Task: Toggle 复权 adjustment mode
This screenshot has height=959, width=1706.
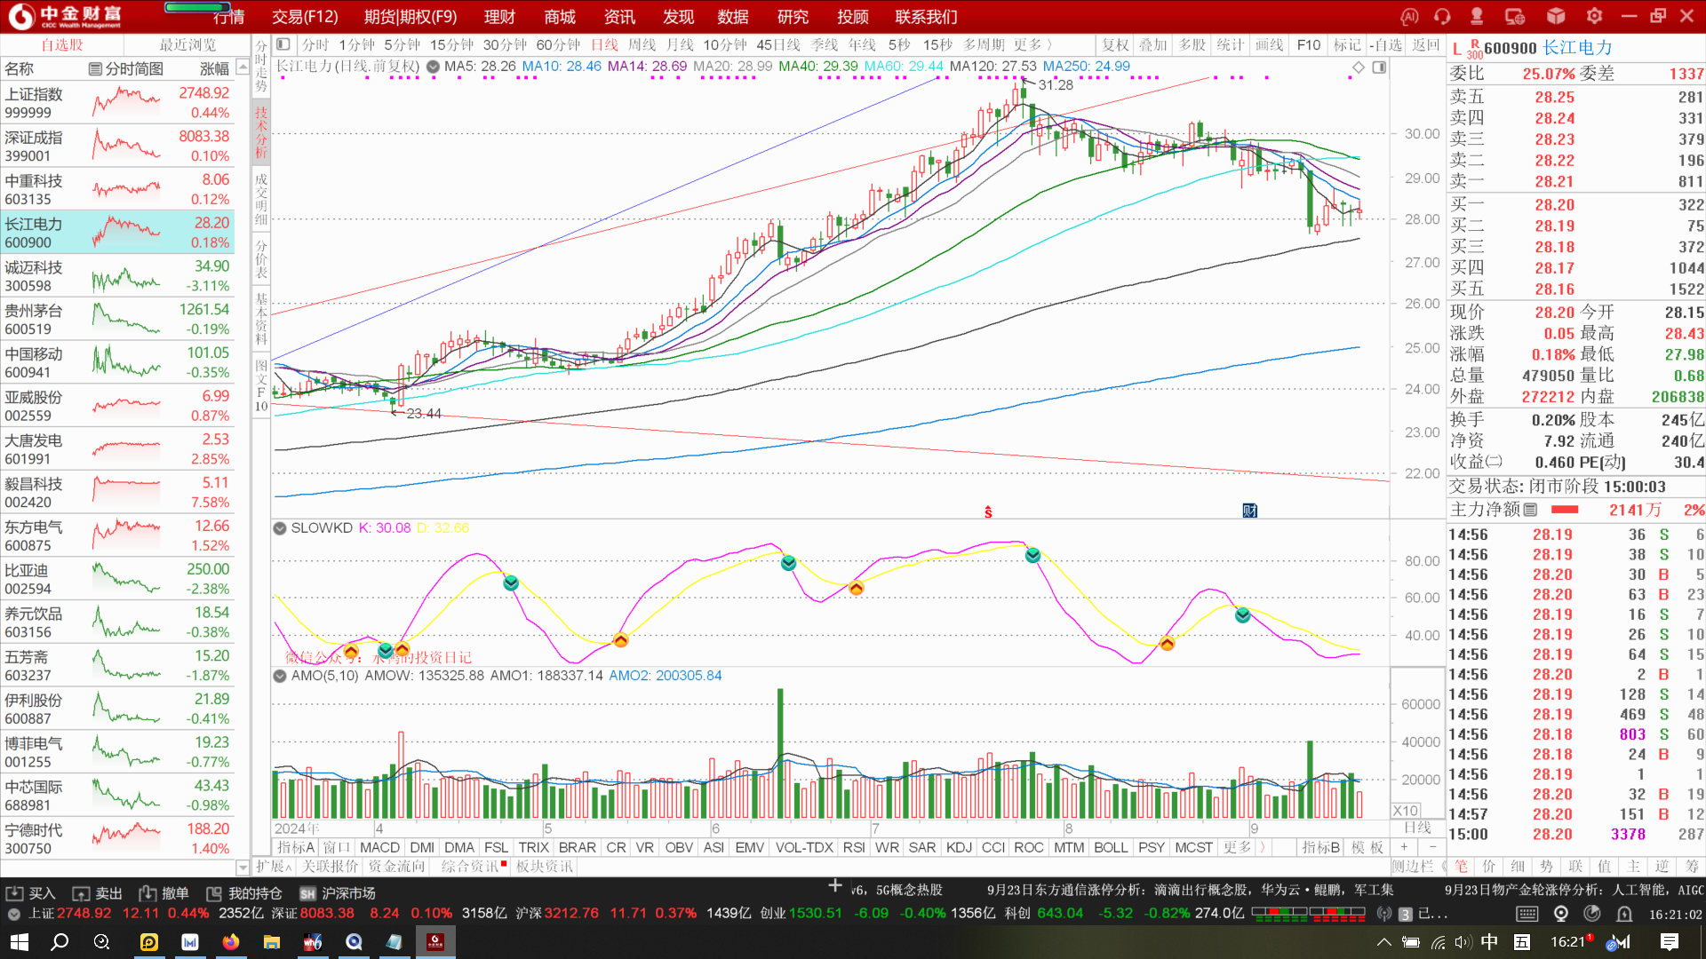Action: (x=1115, y=44)
